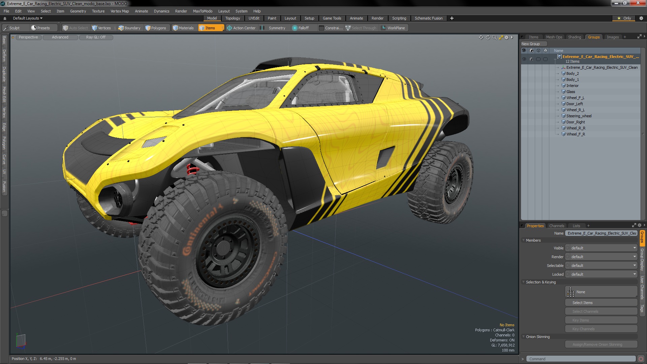647x364 pixels.
Task: Toggle selectable box of the Extreme_E_Car group
Action: pos(538,59)
